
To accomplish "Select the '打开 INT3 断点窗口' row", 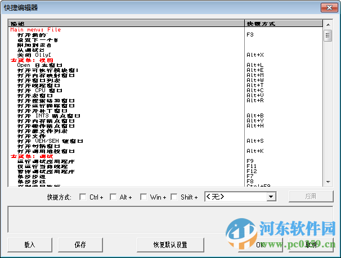I will click(126, 116).
